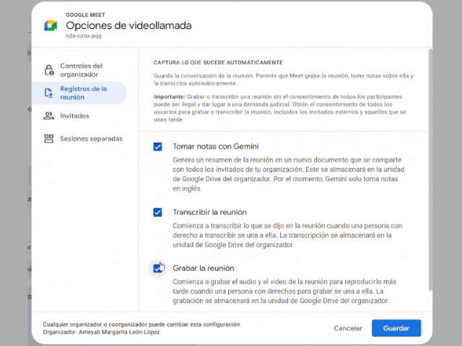Click the document download icon for Registros de la reunión

(48, 93)
